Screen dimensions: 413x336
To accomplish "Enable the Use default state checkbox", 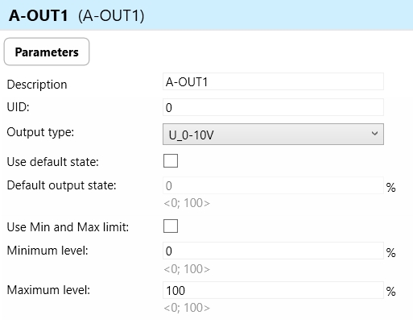I will [171, 161].
